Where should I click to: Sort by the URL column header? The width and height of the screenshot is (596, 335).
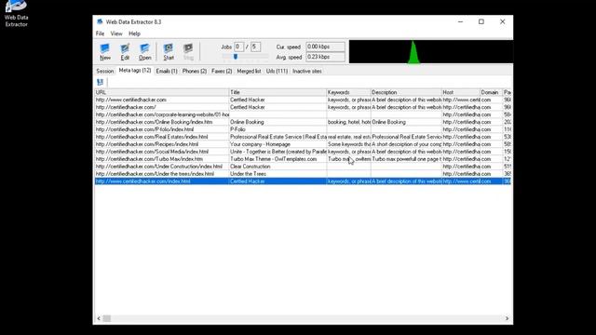pos(161,92)
